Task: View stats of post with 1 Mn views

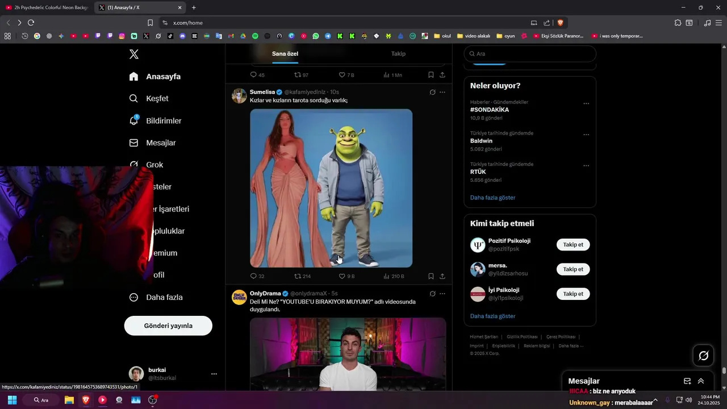Action: click(392, 75)
